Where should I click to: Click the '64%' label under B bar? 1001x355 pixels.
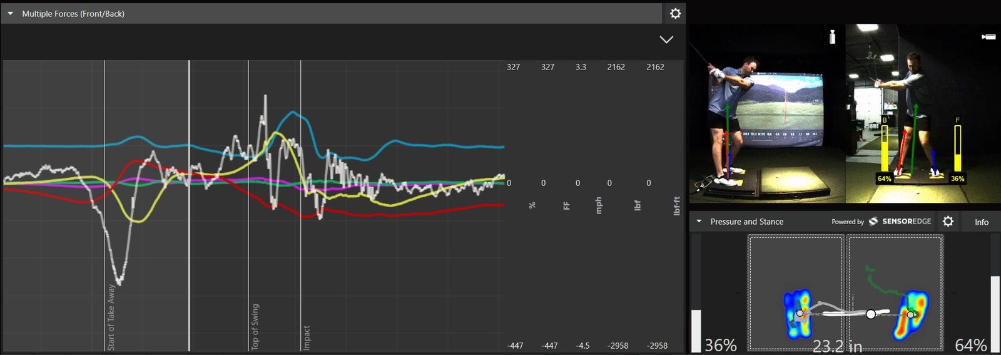tap(885, 178)
